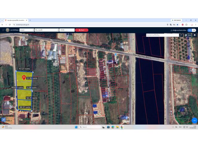The image size is (198, 148).
Task: Click the LandsMaps logo emblem
Action: click(7, 30)
